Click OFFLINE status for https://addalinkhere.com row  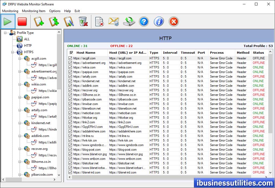259,131
